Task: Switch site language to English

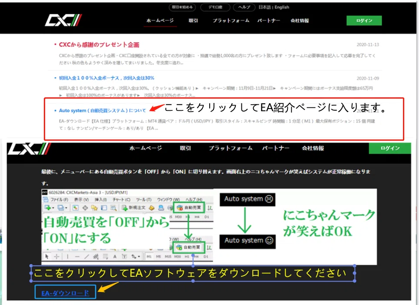Action: pos(282,7)
